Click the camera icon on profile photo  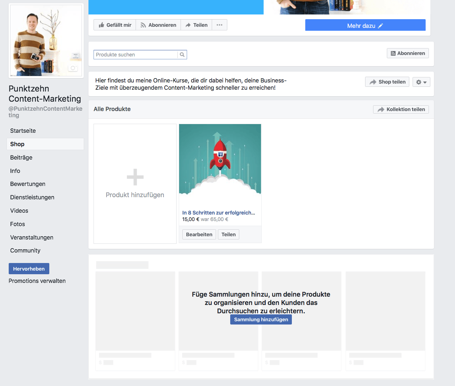[x=73, y=68]
